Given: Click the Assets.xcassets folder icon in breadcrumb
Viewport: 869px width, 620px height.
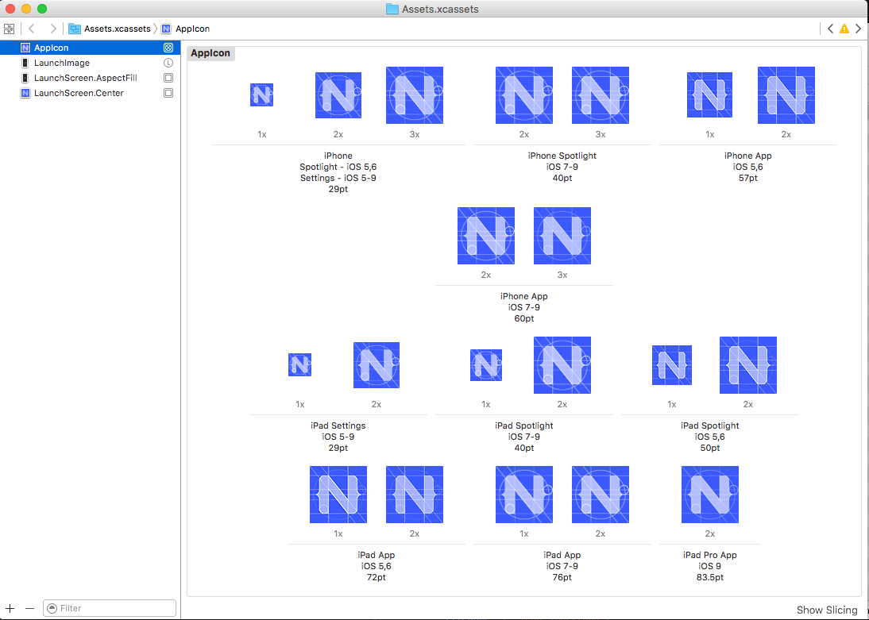Looking at the screenshot, I should (x=74, y=29).
